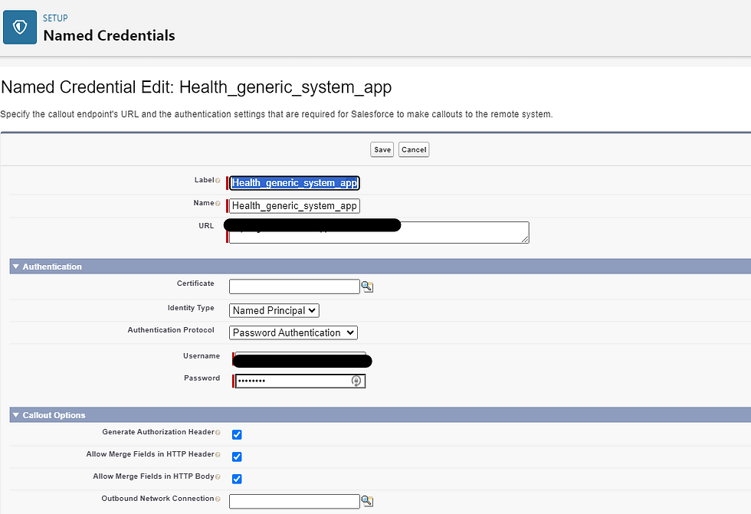Screen dimensions: 751x514
Task: Toggle Allow Merge Fields in HTTP Body checkbox
Action: point(237,479)
